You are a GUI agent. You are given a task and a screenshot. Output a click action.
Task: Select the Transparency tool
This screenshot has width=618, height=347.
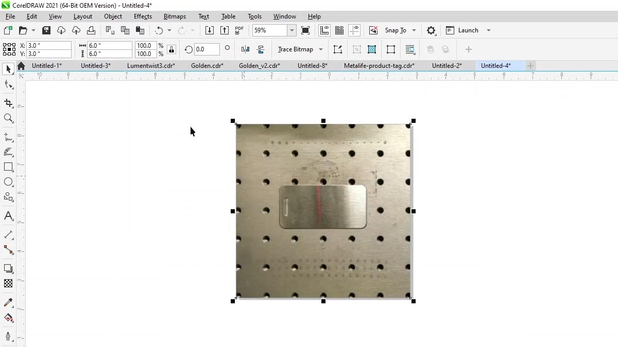click(x=8, y=283)
